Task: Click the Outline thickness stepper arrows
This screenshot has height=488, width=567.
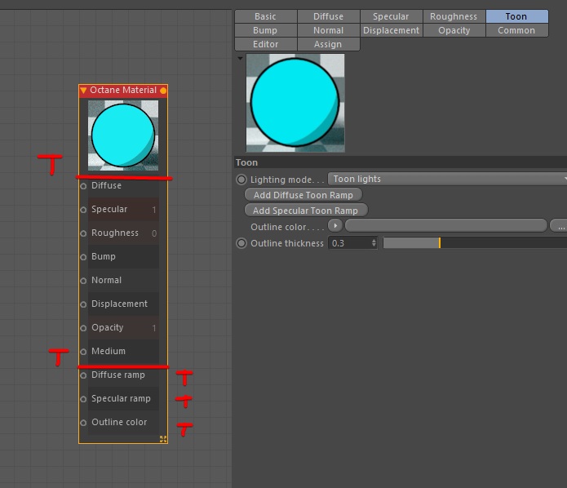Action: pyautogui.click(x=374, y=243)
